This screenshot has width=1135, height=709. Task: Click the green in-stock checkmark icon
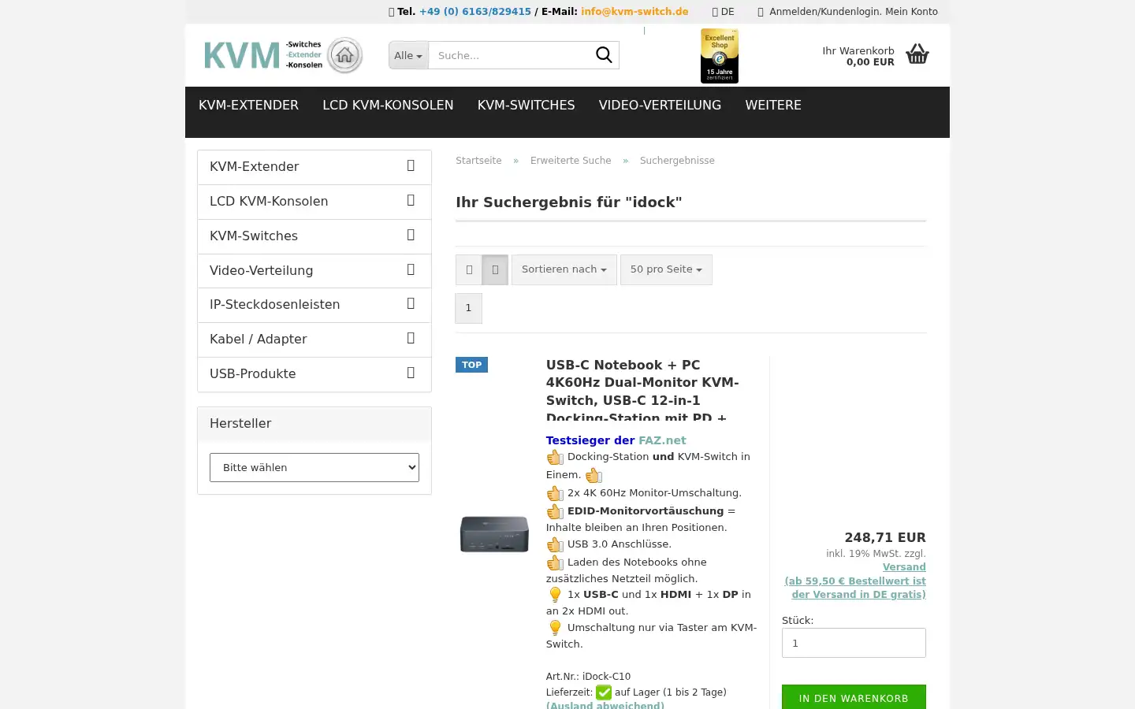(x=604, y=692)
